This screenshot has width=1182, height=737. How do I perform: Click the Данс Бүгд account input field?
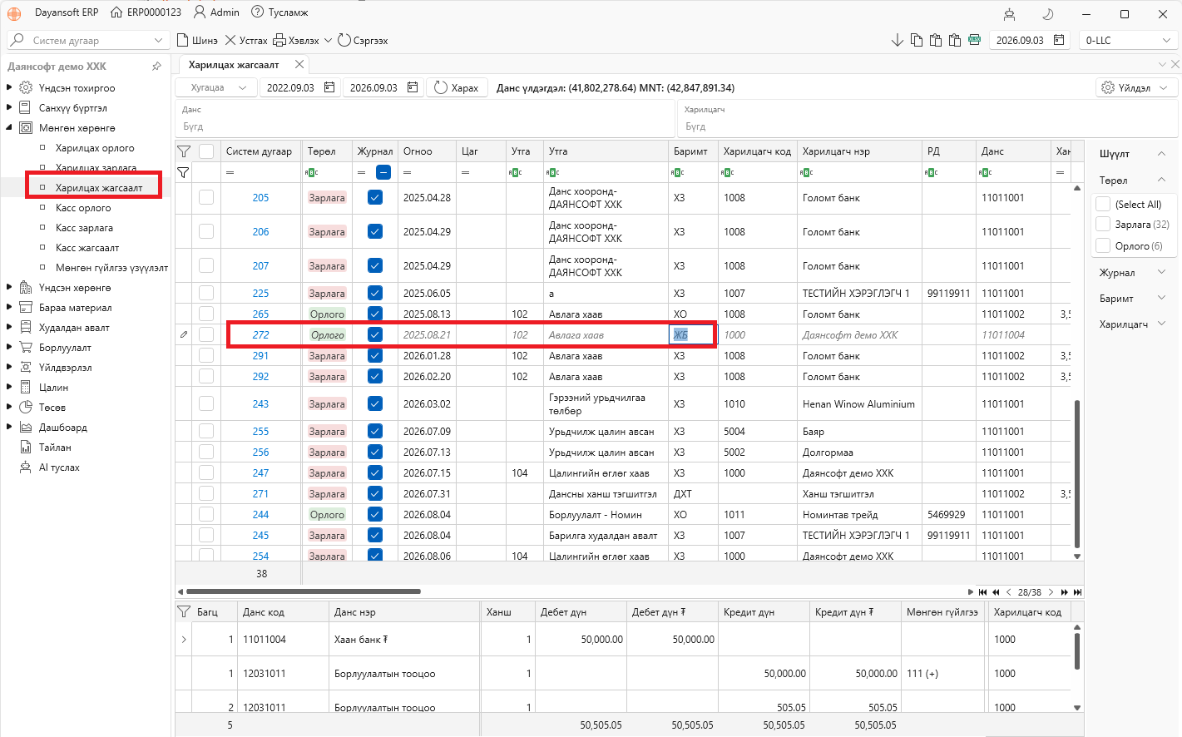(x=425, y=126)
